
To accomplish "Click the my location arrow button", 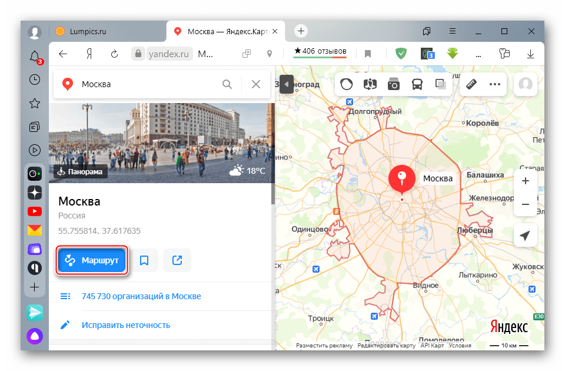I will coord(526,236).
